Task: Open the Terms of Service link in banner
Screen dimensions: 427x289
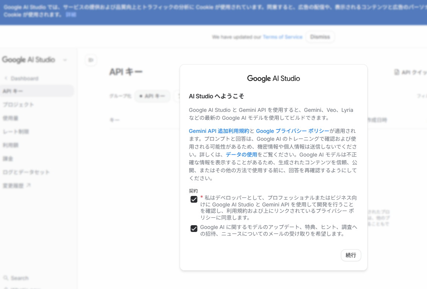Action: 282,37
